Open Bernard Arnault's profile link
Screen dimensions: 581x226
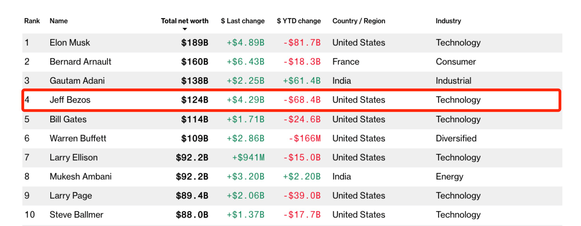[x=81, y=62]
